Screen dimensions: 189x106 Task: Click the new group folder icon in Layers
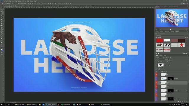coord(182,102)
